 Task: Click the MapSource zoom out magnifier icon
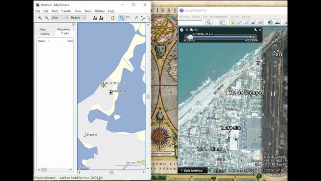(x=47, y=18)
